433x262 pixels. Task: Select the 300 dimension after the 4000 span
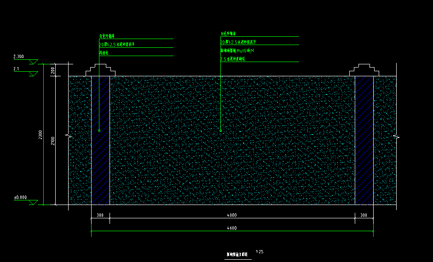[364, 215]
